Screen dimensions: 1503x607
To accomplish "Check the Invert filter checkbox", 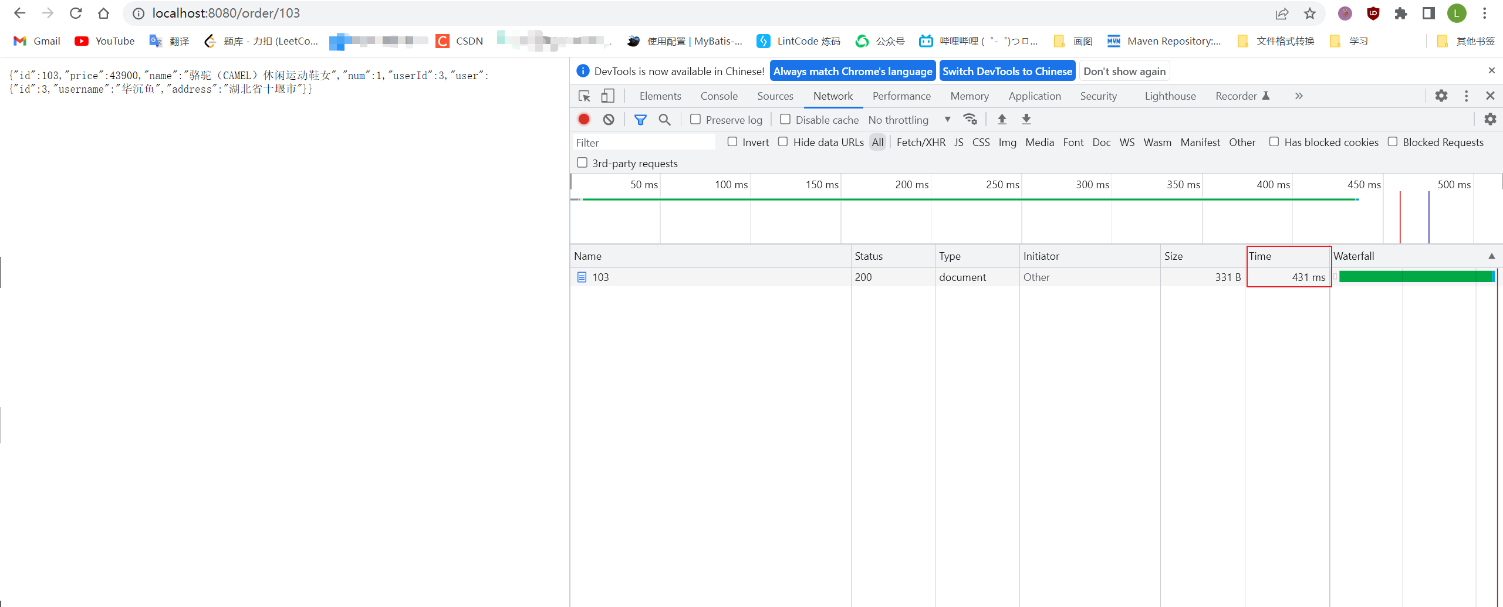I will point(732,141).
